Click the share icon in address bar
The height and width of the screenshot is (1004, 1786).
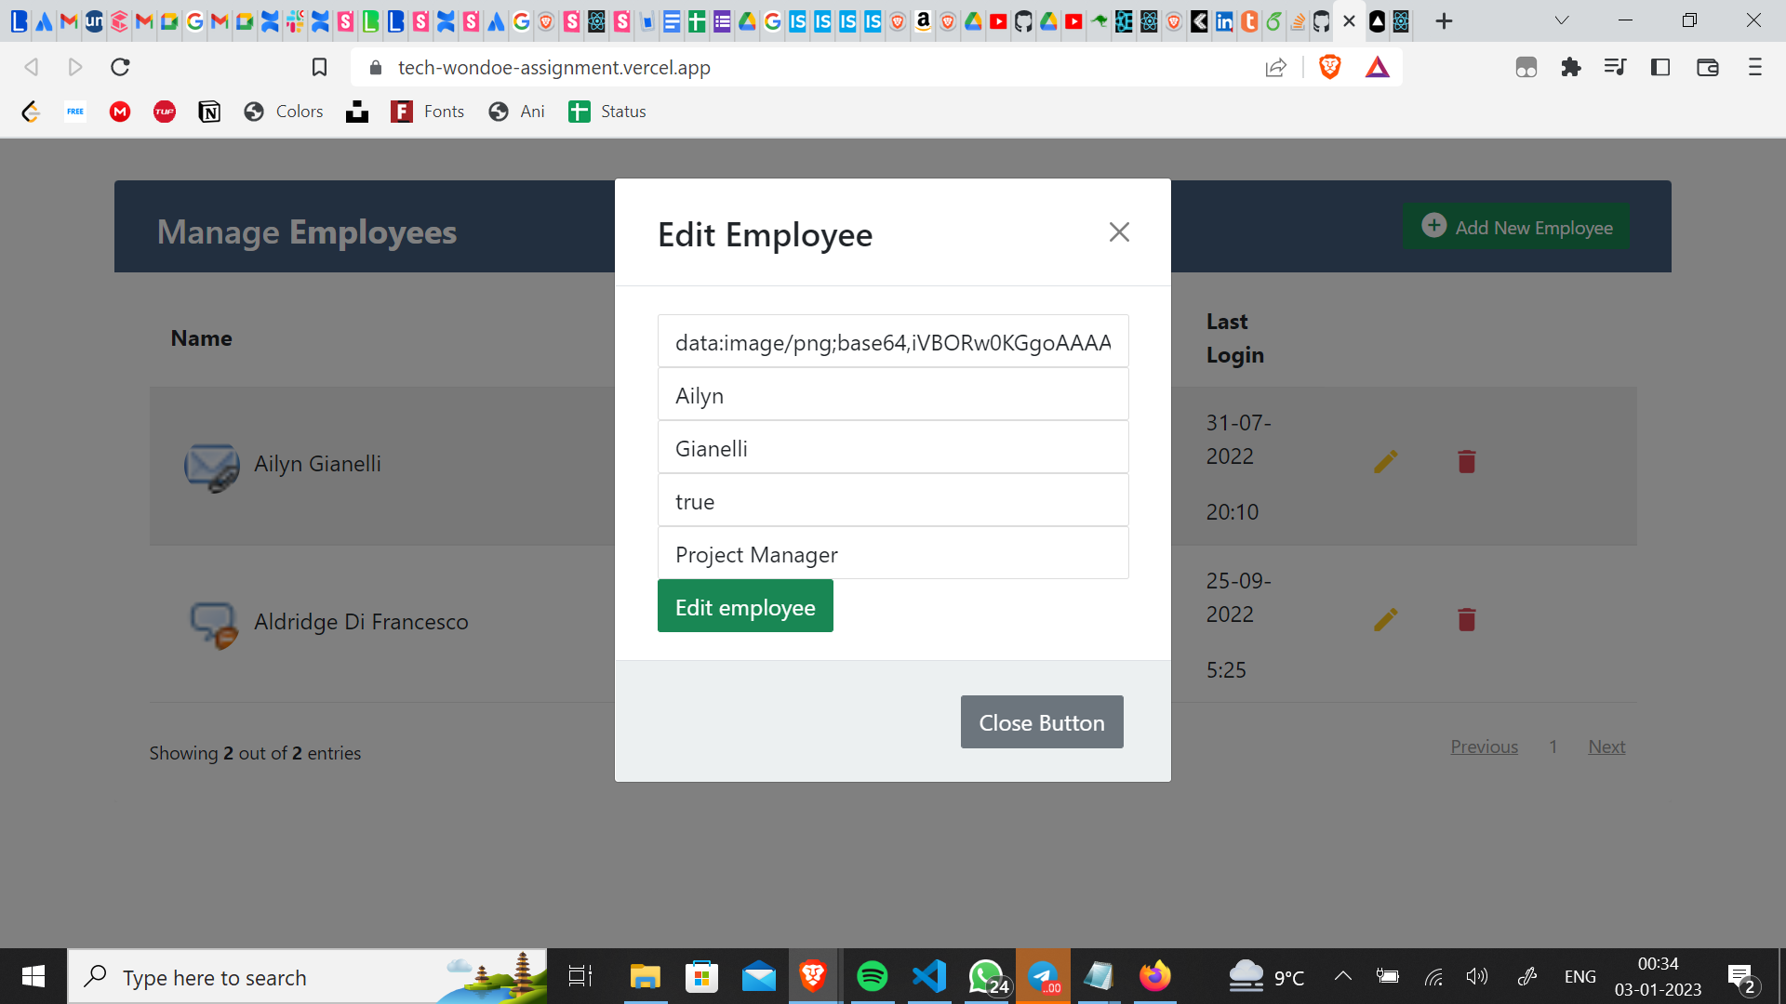pyautogui.click(x=1276, y=67)
